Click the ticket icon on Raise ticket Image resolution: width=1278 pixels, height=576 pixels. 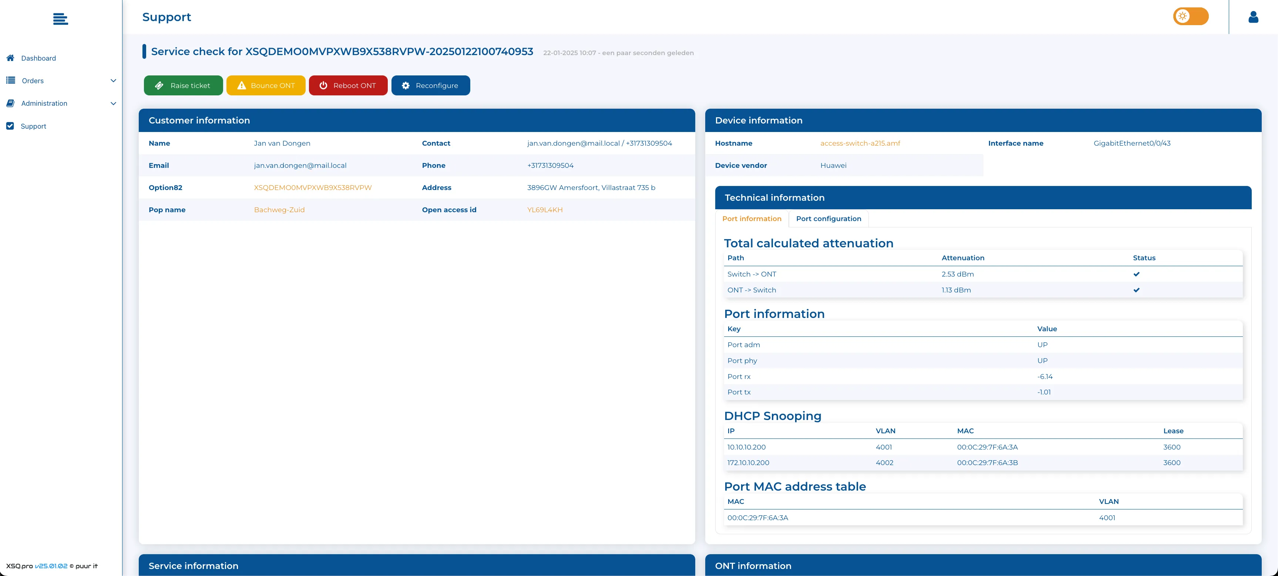point(159,85)
